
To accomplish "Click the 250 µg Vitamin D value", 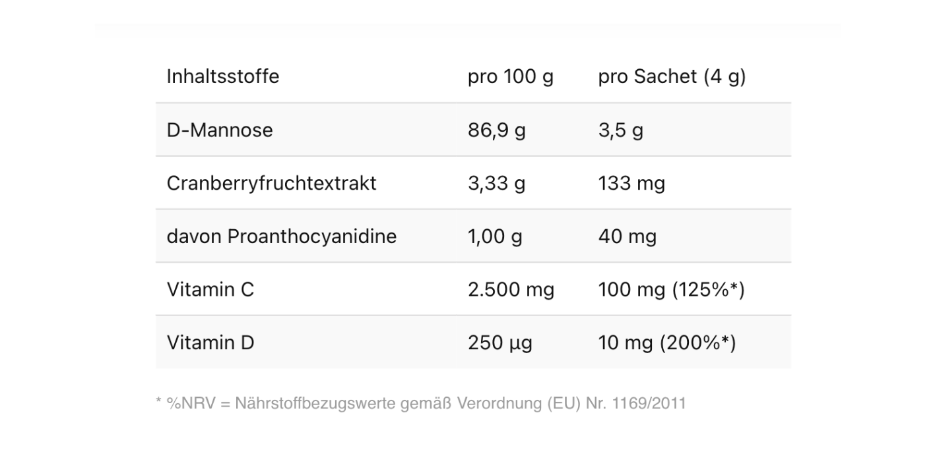I will point(500,343).
